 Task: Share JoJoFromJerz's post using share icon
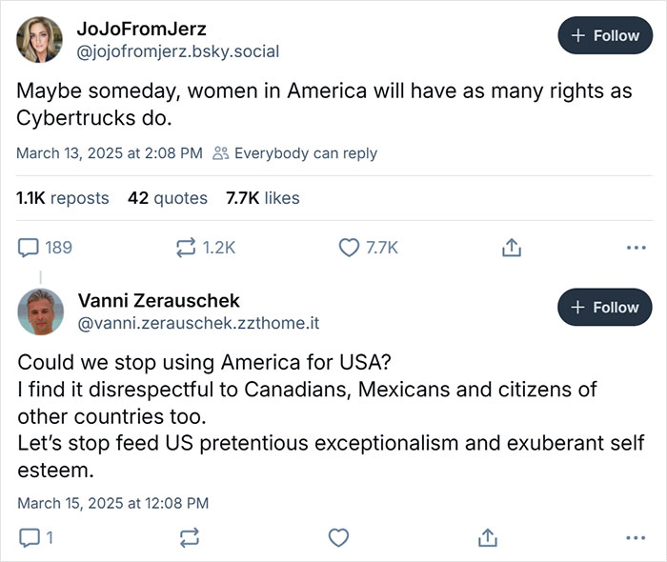pos(512,248)
